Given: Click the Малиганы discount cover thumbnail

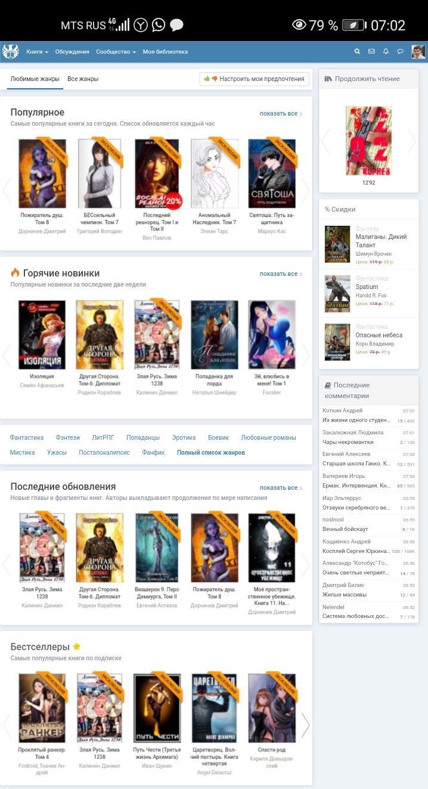Looking at the screenshot, I should pos(337,244).
